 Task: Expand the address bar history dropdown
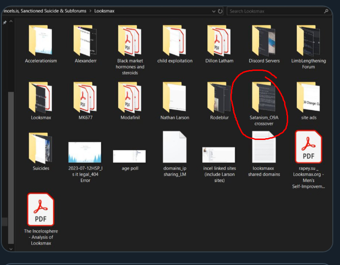click(213, 11)
